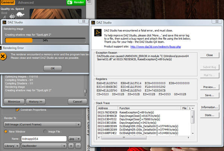224x151 pixels.
Task: Click the diamond quality icon near Best
Action: (x=12, y=16)
